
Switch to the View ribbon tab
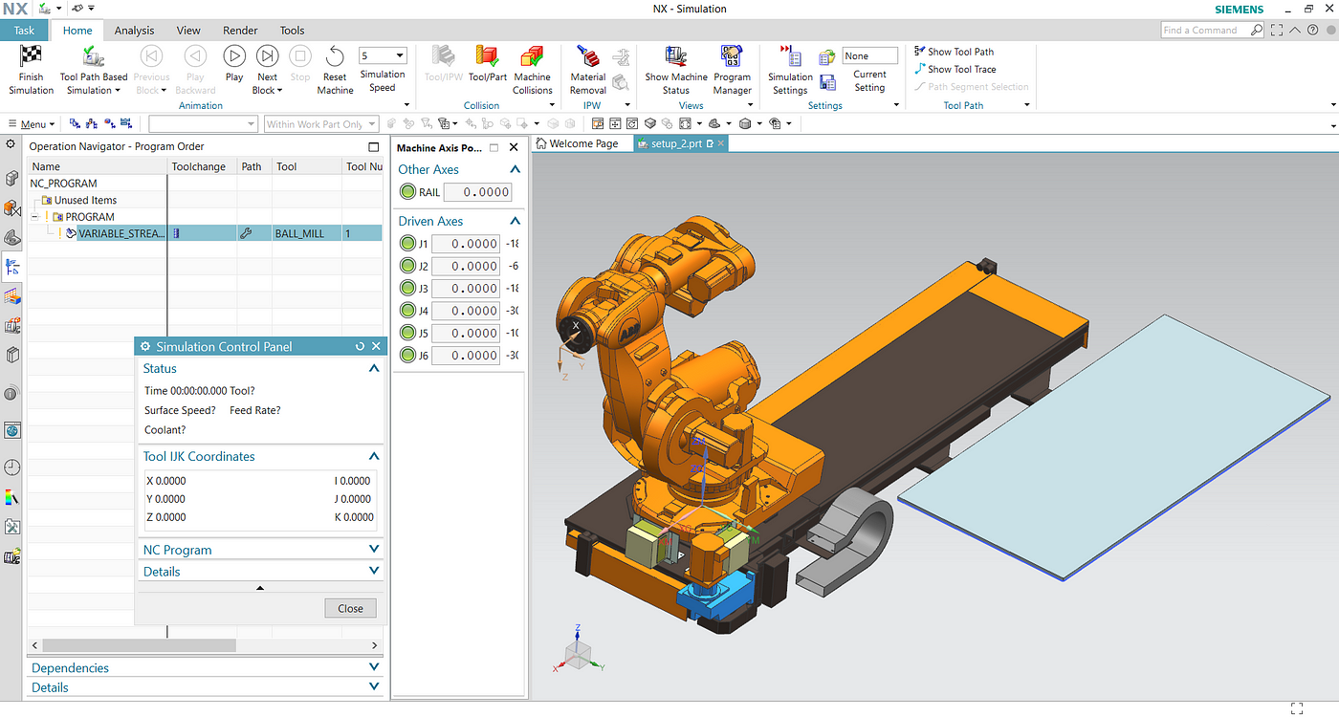(x=188, y=31)
